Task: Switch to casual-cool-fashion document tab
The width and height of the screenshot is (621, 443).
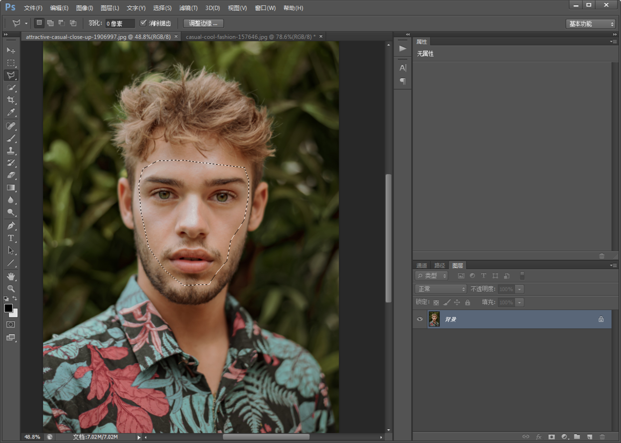Action: coord(250,37)
